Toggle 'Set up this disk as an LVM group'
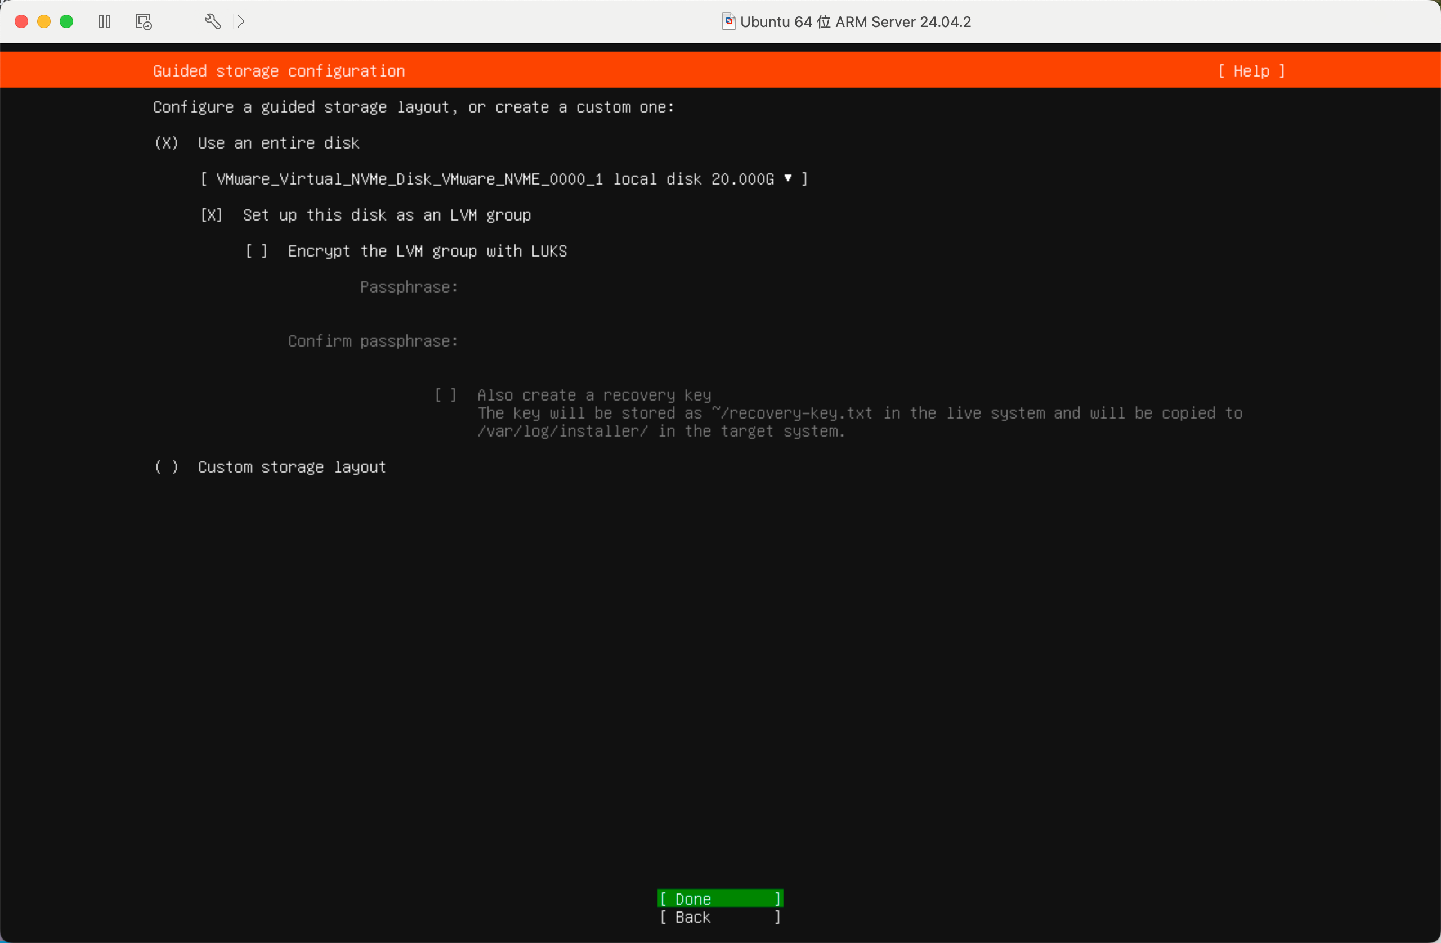This screenshot has height=943, width=1441. (x=211, y=215)
